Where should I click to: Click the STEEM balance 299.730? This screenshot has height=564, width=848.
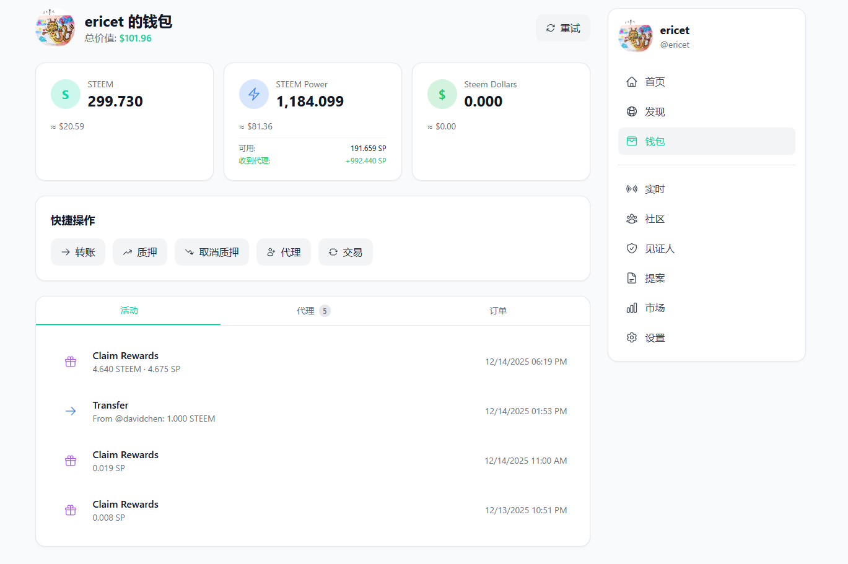click(115, 102)
